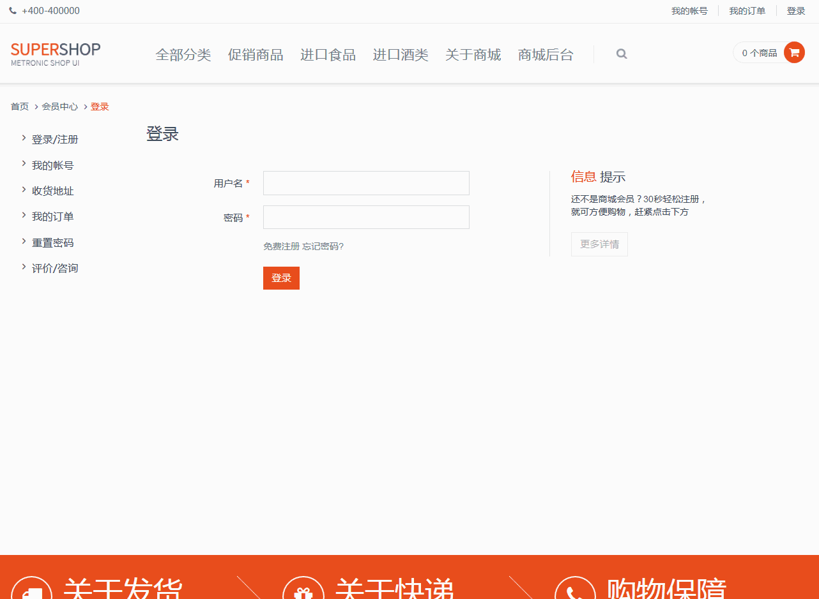Screen dimensions: 819x599
Task: Focus the 用户名 input field
Action: click(366, 183)
